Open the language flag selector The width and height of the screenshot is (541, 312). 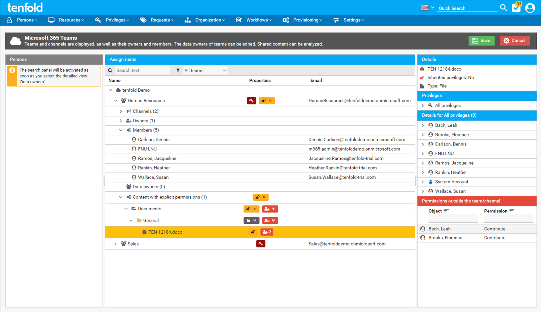pyautogui.click(x=427, y=7)
